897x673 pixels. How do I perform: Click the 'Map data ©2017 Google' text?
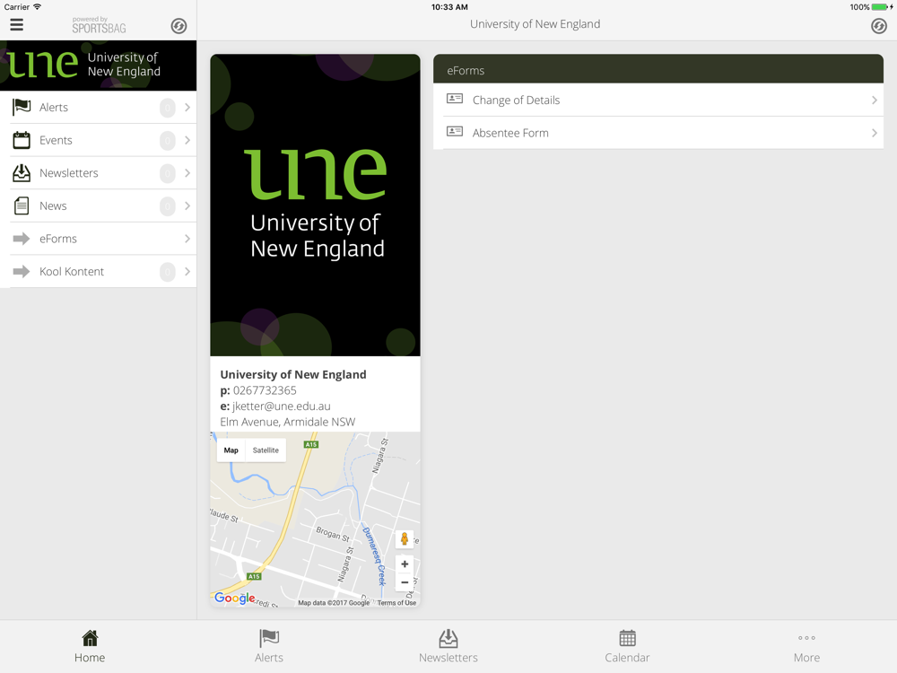click(334, 603)
